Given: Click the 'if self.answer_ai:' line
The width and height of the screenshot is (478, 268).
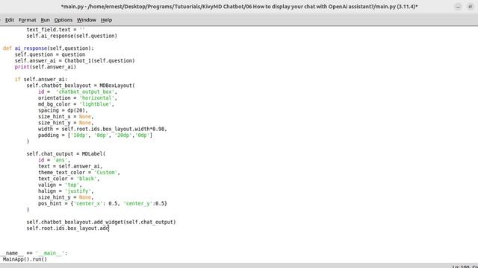Looking at the screenshot, I should click(41, 80).
